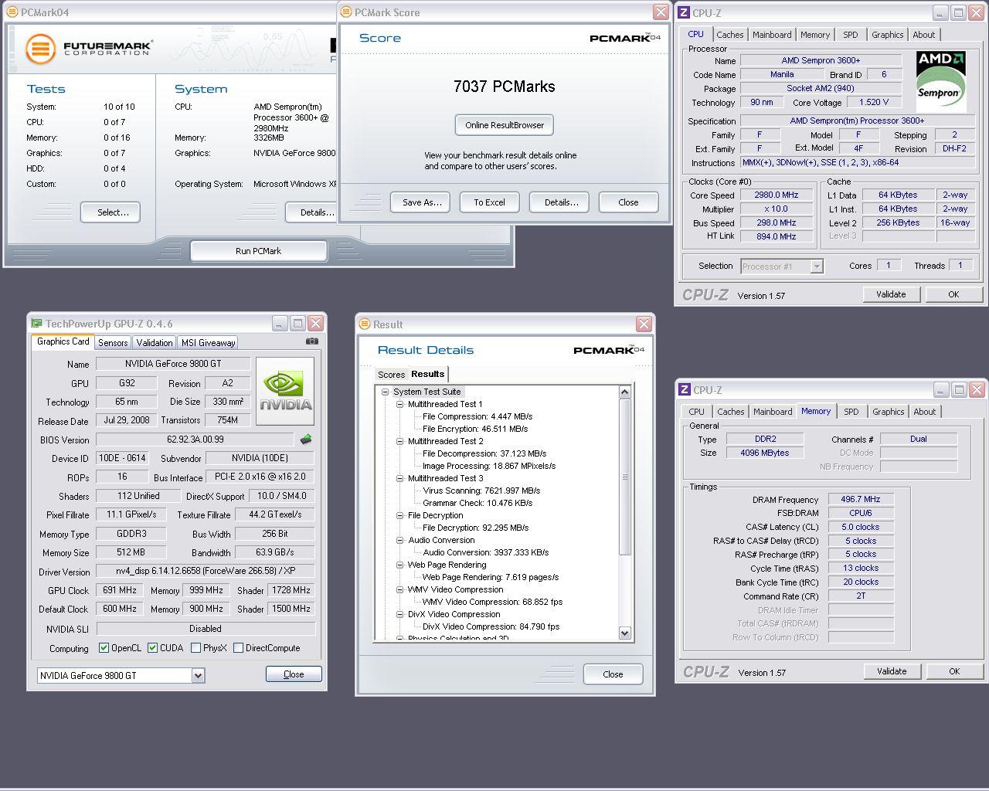Click the Result window title bar icon
The width and height of the screenshot is (989, 791).
(364, 324)
